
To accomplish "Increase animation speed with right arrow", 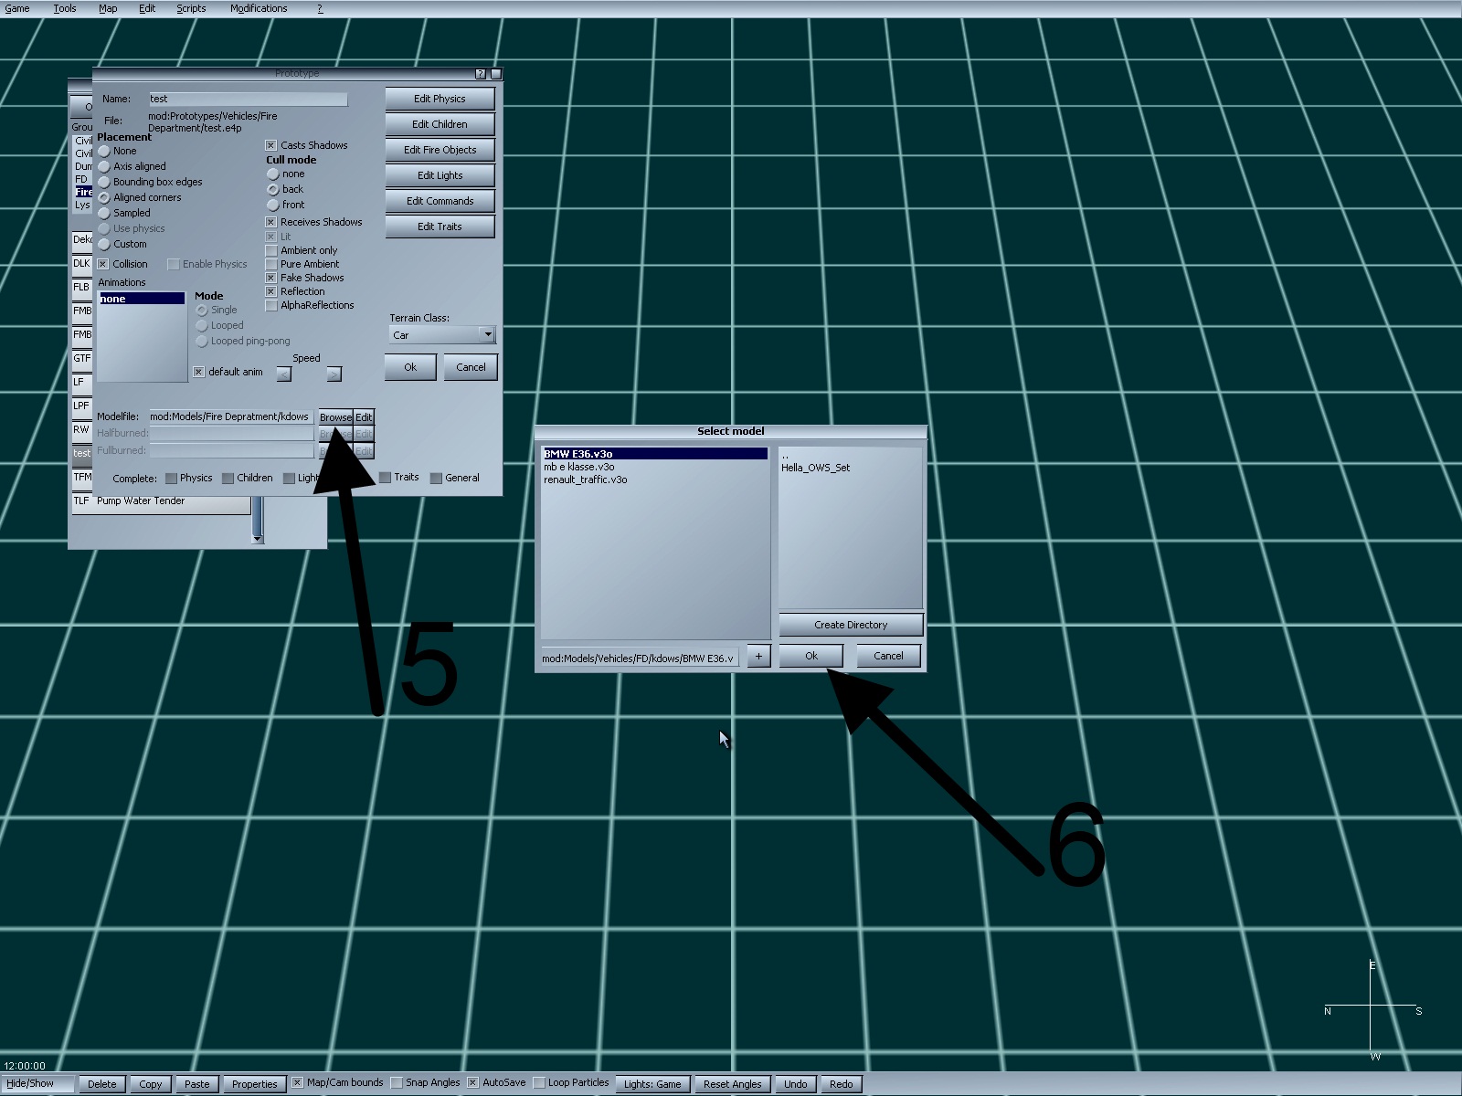I will (x=334, y=374).
